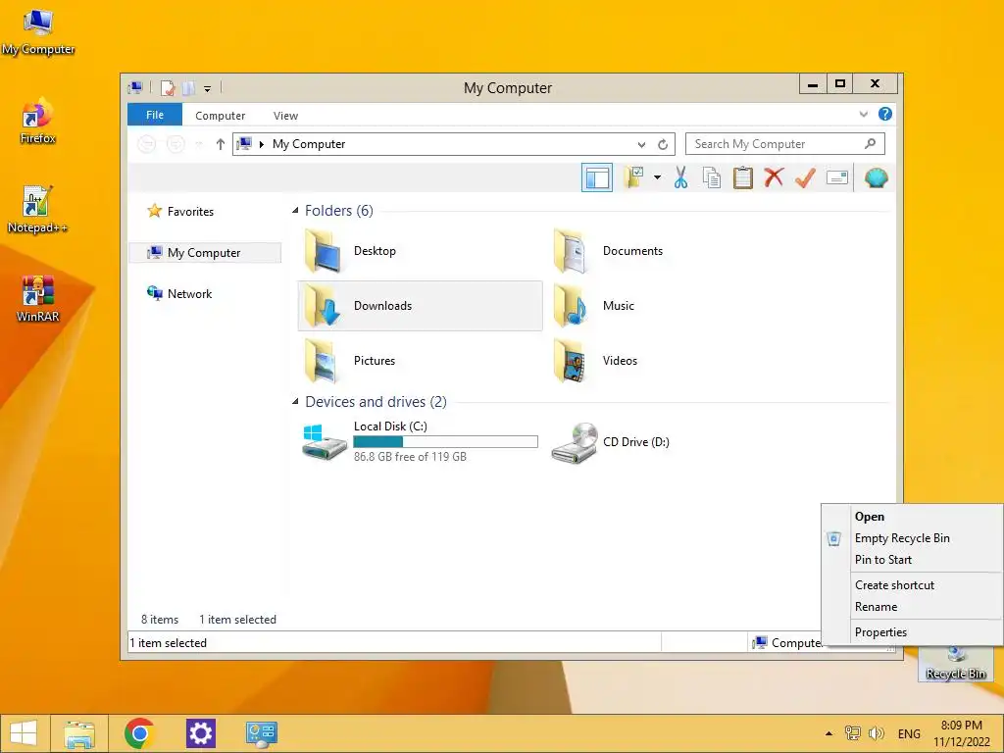
Task: Open the Control Panel taskbar icon
Action: (261, 733)
